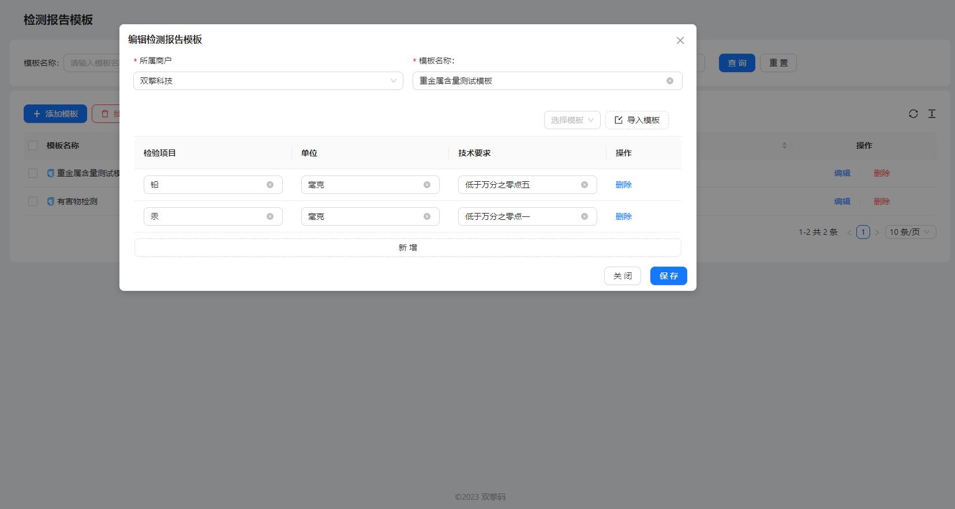Click the 低于万分之零点一 technical requirement input

[x=527, y=216]
